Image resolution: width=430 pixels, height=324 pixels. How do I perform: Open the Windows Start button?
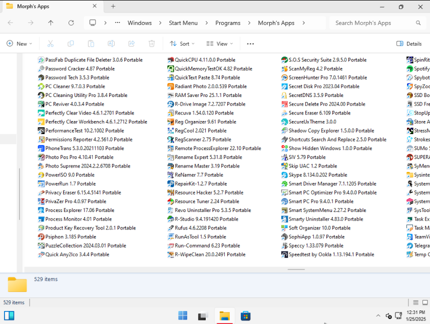183,316
